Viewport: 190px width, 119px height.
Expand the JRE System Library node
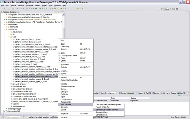pyautogui.click(x=4, y=20)
